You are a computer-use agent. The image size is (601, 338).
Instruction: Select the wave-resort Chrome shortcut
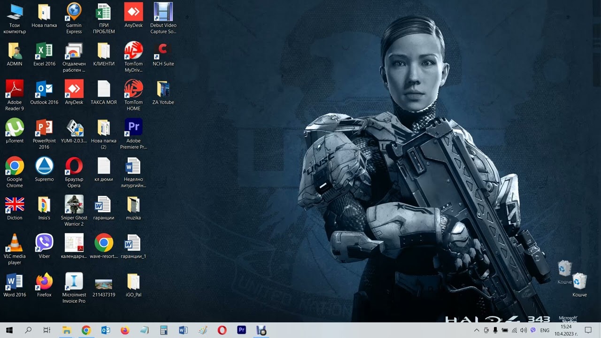104,247
